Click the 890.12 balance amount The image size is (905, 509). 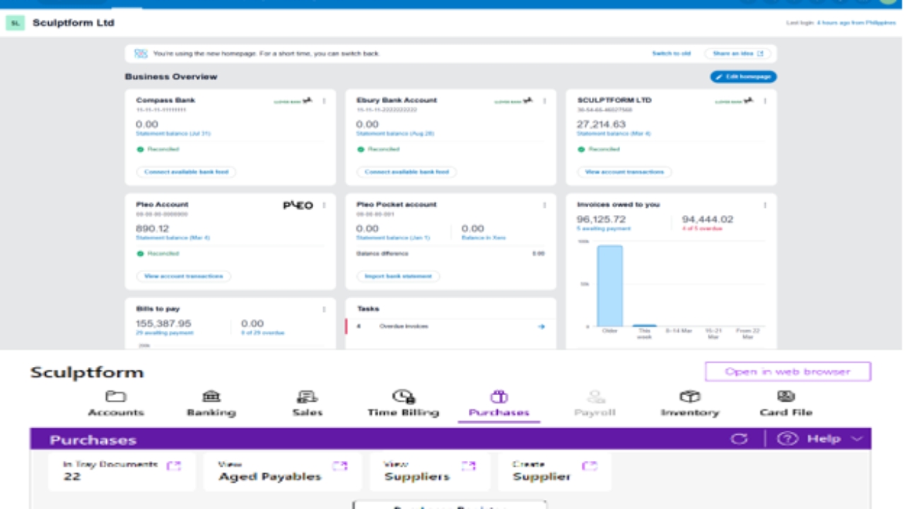pos(153,228)
